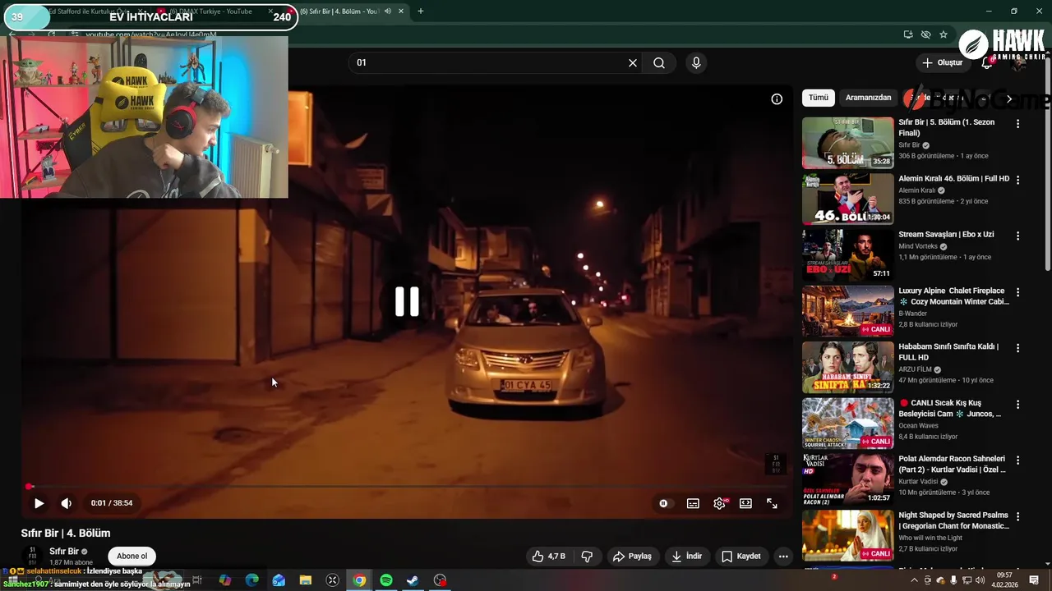Play the video with the play button

pyautogui.click(x=39, y=503)
